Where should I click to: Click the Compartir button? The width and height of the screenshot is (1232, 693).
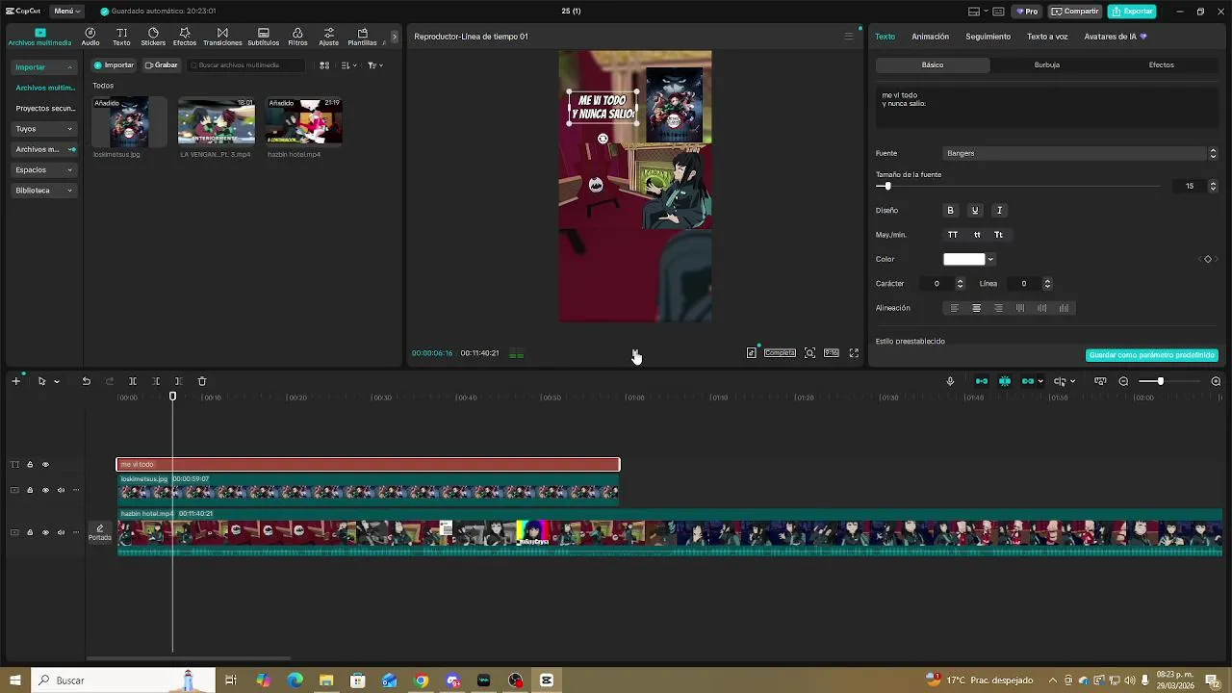coord(1075,12)
